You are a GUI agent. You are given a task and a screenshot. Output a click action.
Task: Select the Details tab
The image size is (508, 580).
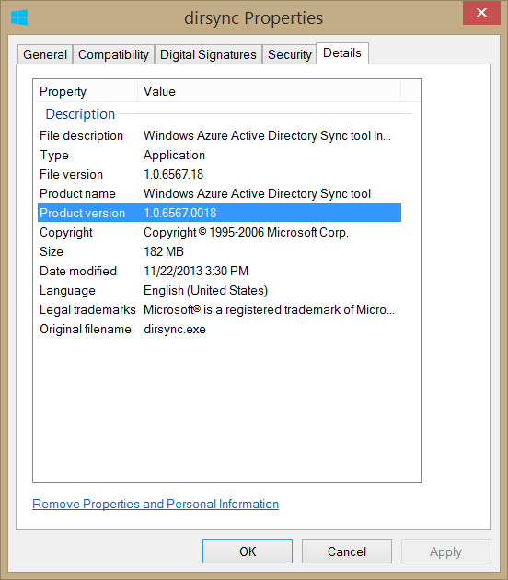[342, 53]
